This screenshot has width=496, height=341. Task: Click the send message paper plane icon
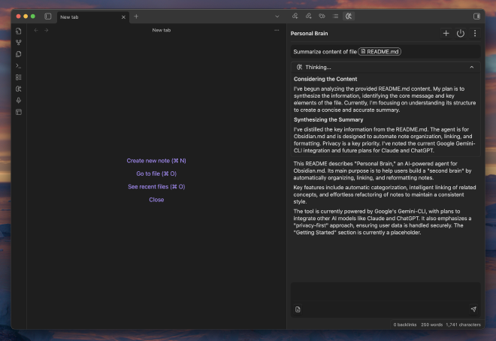pos(473,309)
